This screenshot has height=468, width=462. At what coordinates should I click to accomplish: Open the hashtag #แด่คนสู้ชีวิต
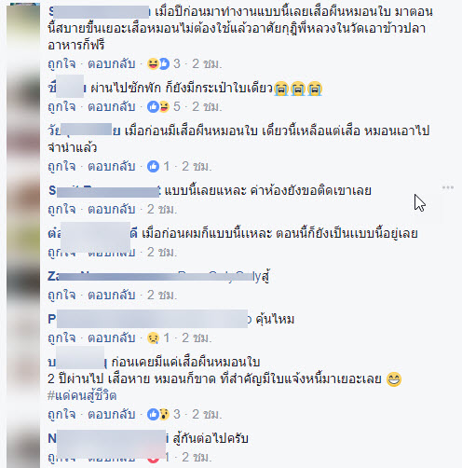pyautogui.click(x=82, y=396)
